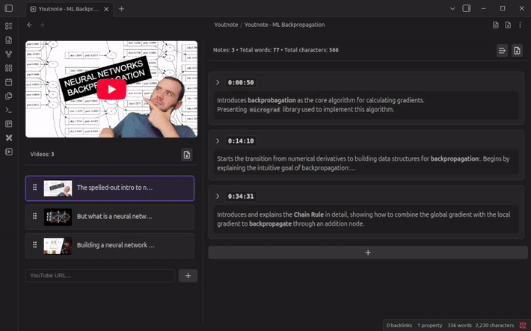
Task: Click the 'Youtnote' breadcrumb folder
Action: coord(226,25)
